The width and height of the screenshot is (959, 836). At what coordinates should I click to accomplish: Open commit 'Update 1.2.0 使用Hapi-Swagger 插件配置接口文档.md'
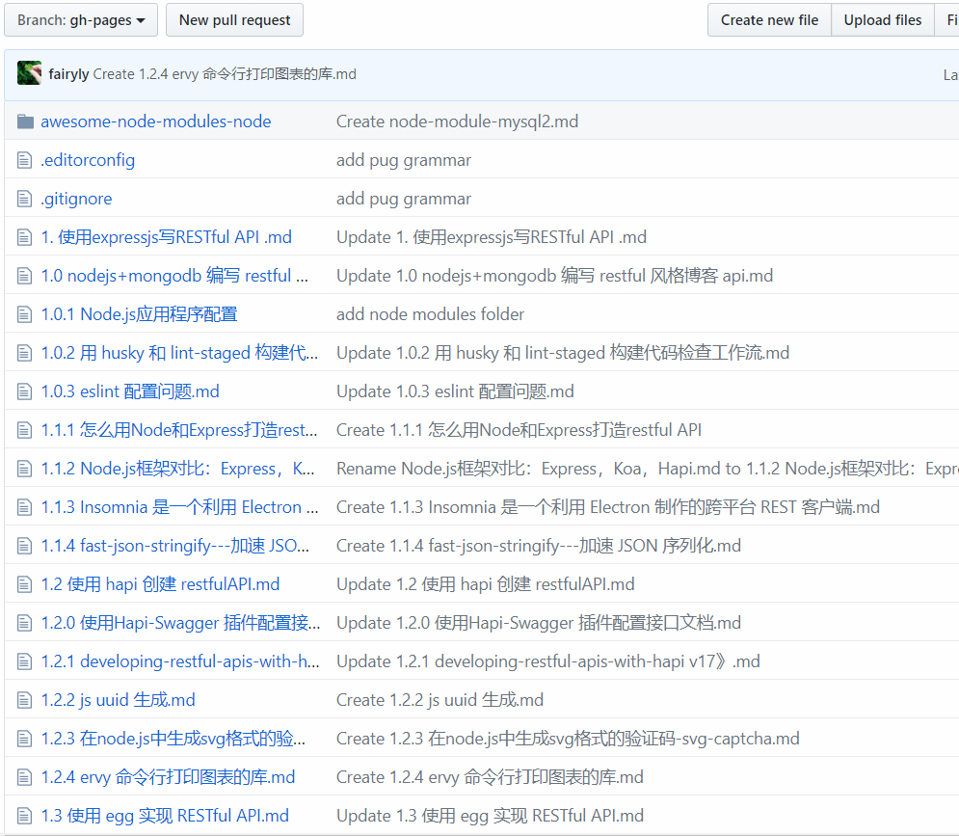[x=539, y=623]
